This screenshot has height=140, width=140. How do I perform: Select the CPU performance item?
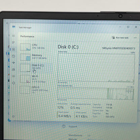36,47
